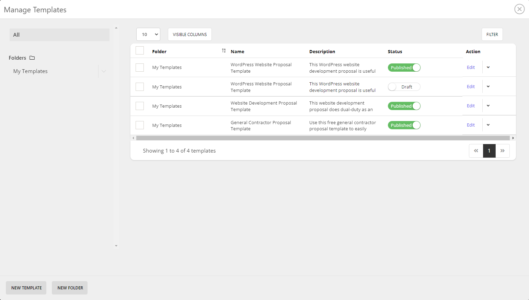The image size is (529, 300).
Task: Open the action dropdown on General Contractor row
Action: tap(488, 125)
